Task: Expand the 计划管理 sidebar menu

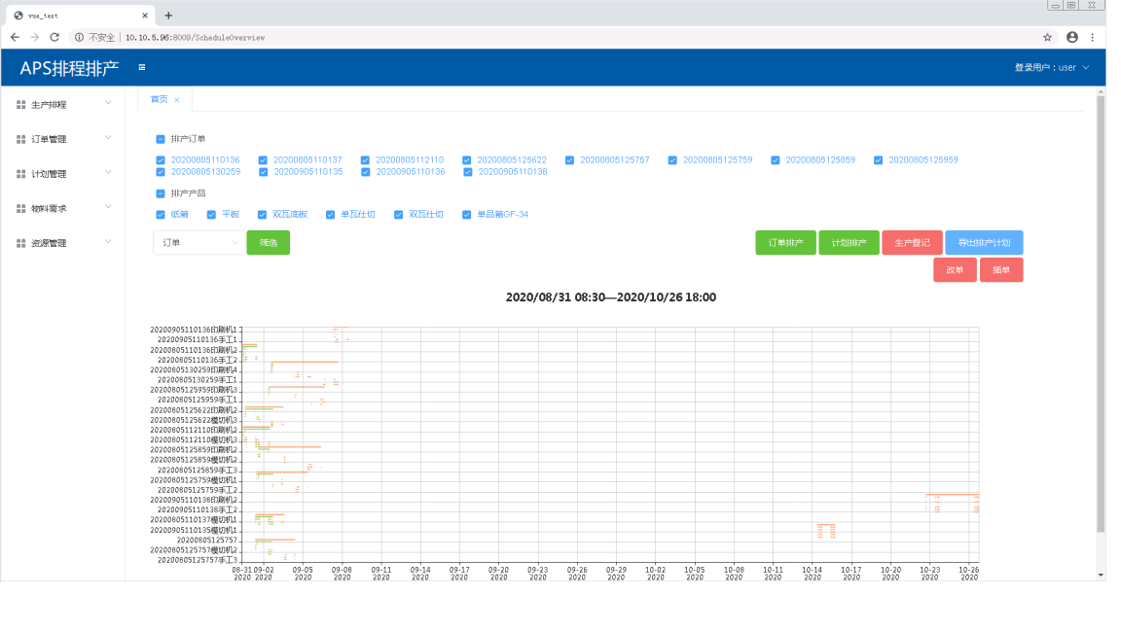Action: (62, 174)
